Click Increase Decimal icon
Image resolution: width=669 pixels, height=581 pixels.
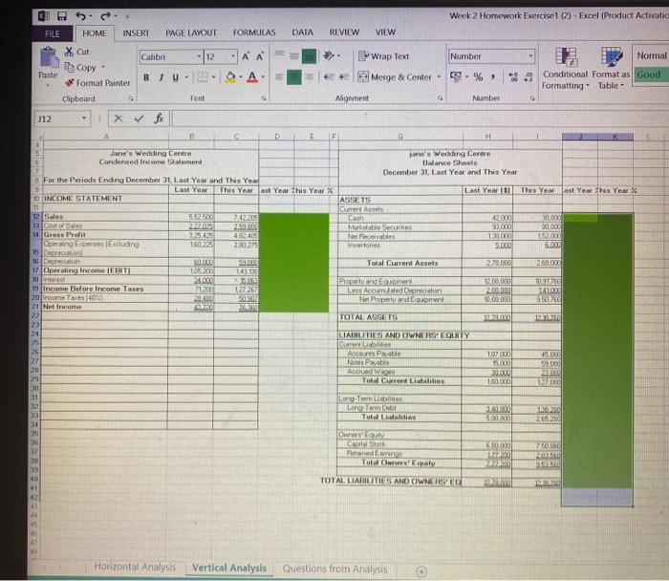pos(514,76)
